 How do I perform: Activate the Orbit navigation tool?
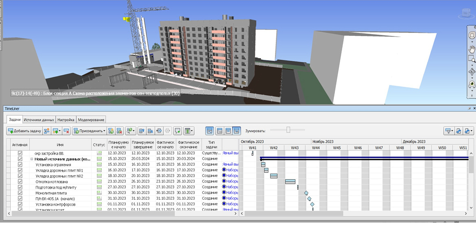pos(472,72)
